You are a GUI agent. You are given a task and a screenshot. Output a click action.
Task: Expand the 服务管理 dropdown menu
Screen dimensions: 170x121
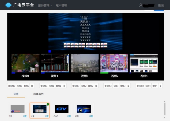[45, 6]
